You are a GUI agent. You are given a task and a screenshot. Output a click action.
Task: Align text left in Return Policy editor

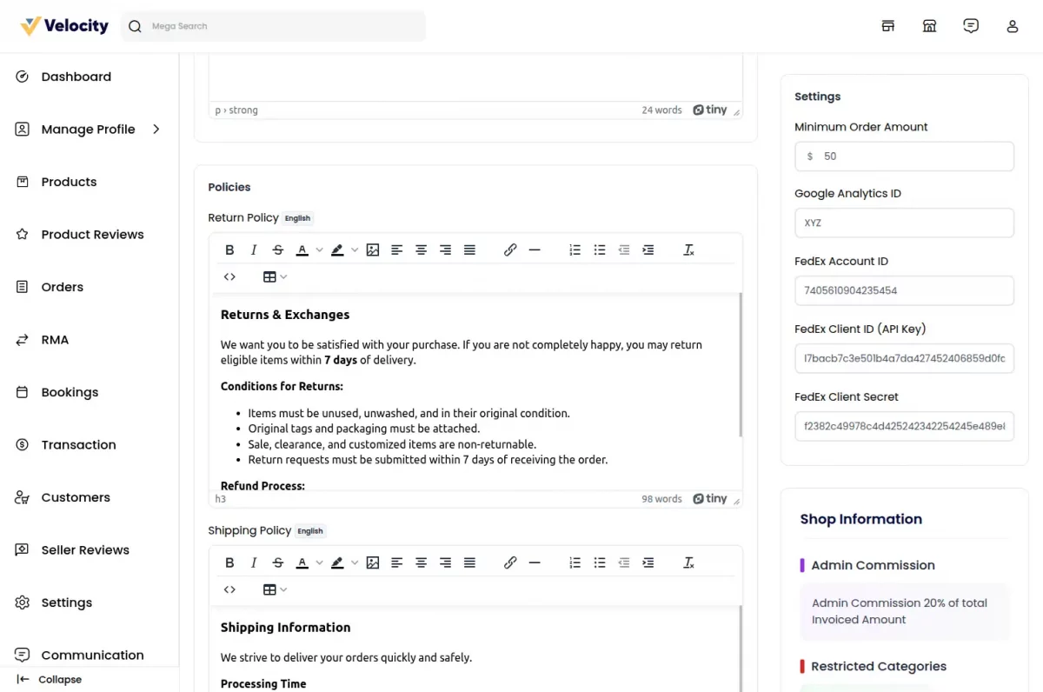point(397,250)
